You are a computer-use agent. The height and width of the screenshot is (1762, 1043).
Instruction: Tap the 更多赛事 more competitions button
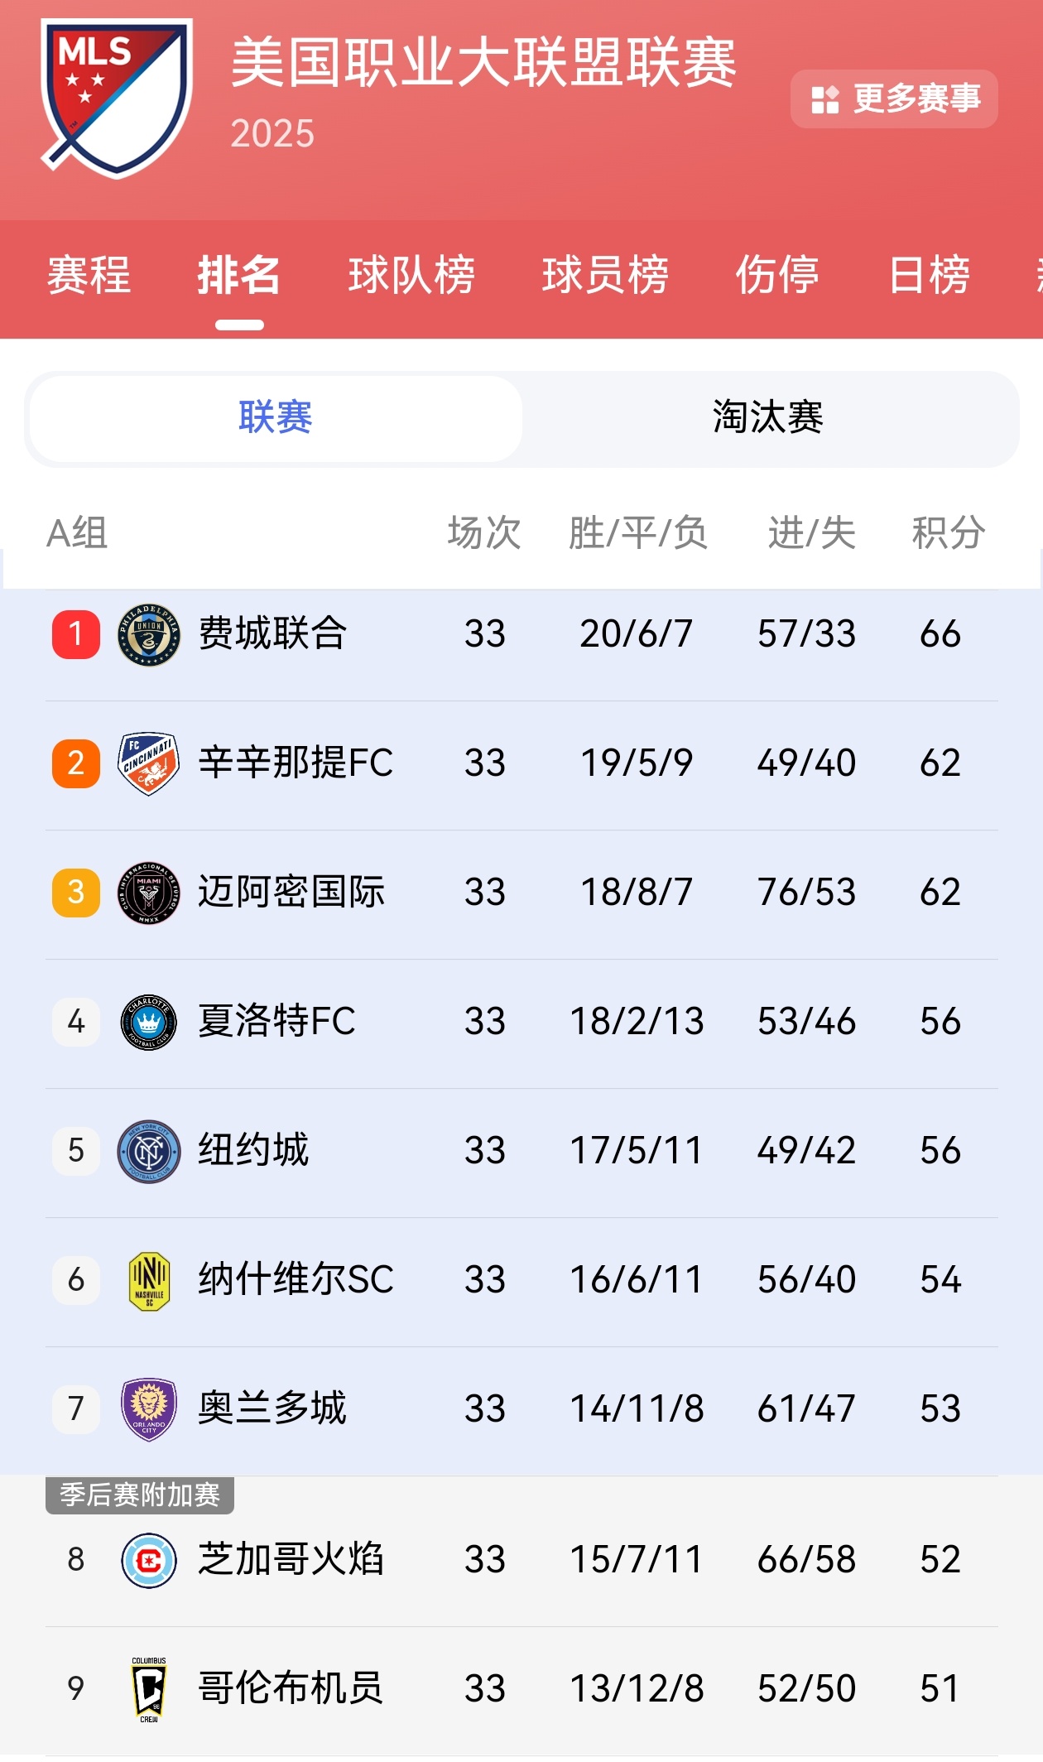894,99
